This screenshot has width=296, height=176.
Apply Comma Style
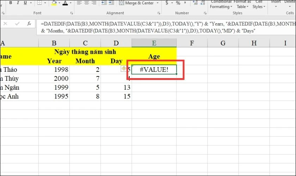pyautogui.click(x=185, y=3)
